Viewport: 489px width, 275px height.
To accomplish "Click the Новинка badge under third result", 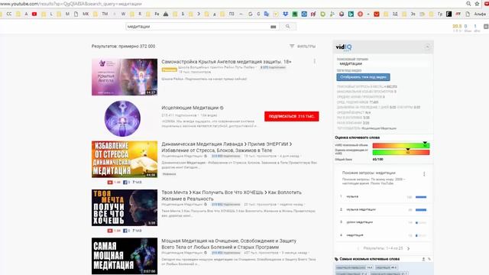I will point(169,174).
